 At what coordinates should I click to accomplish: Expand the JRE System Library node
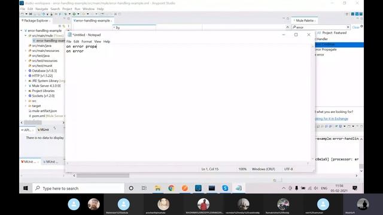pyautogui.click(x=26, y=81)
